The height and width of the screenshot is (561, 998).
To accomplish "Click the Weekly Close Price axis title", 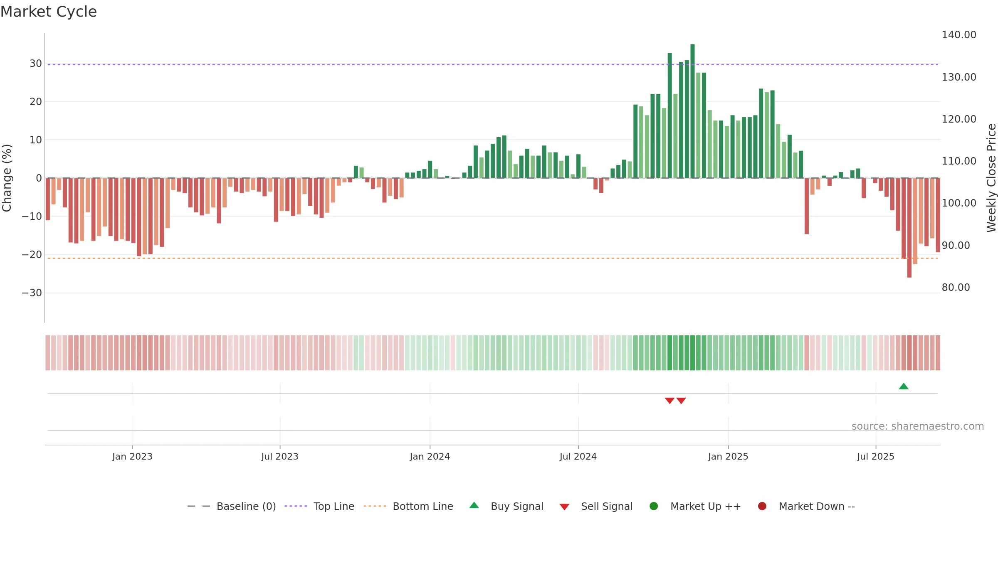I will tap(991, 178).
